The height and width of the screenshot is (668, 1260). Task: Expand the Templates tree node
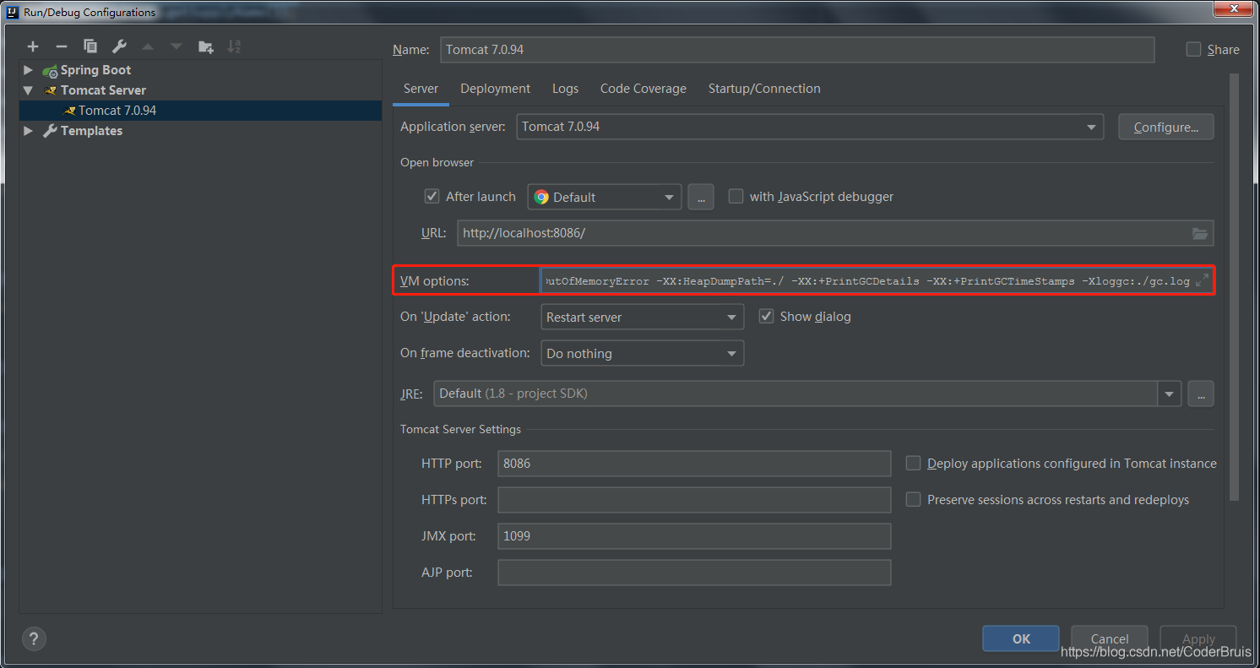tap(28, 131)
